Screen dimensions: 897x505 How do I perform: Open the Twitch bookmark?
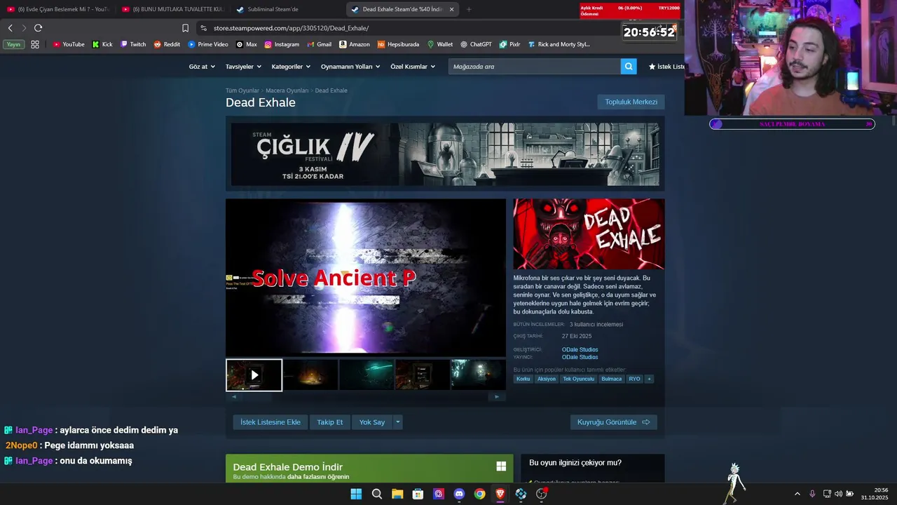tap(133, 44)
